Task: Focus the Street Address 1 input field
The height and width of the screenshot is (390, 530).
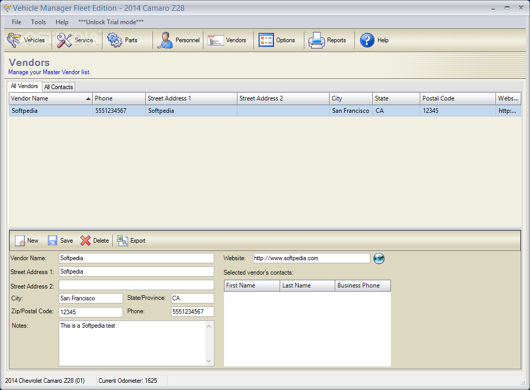Action: pyautogui.click(x=136, y=272)
